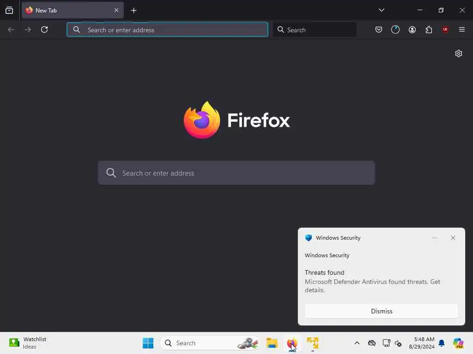This screenshot has height=354, width=473.
Task: Click the Windows Security shield icon
Action: pyautogui.click(x=308, y=238)
